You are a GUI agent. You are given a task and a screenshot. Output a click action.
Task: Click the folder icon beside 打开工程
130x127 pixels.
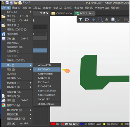click(4, 25)
